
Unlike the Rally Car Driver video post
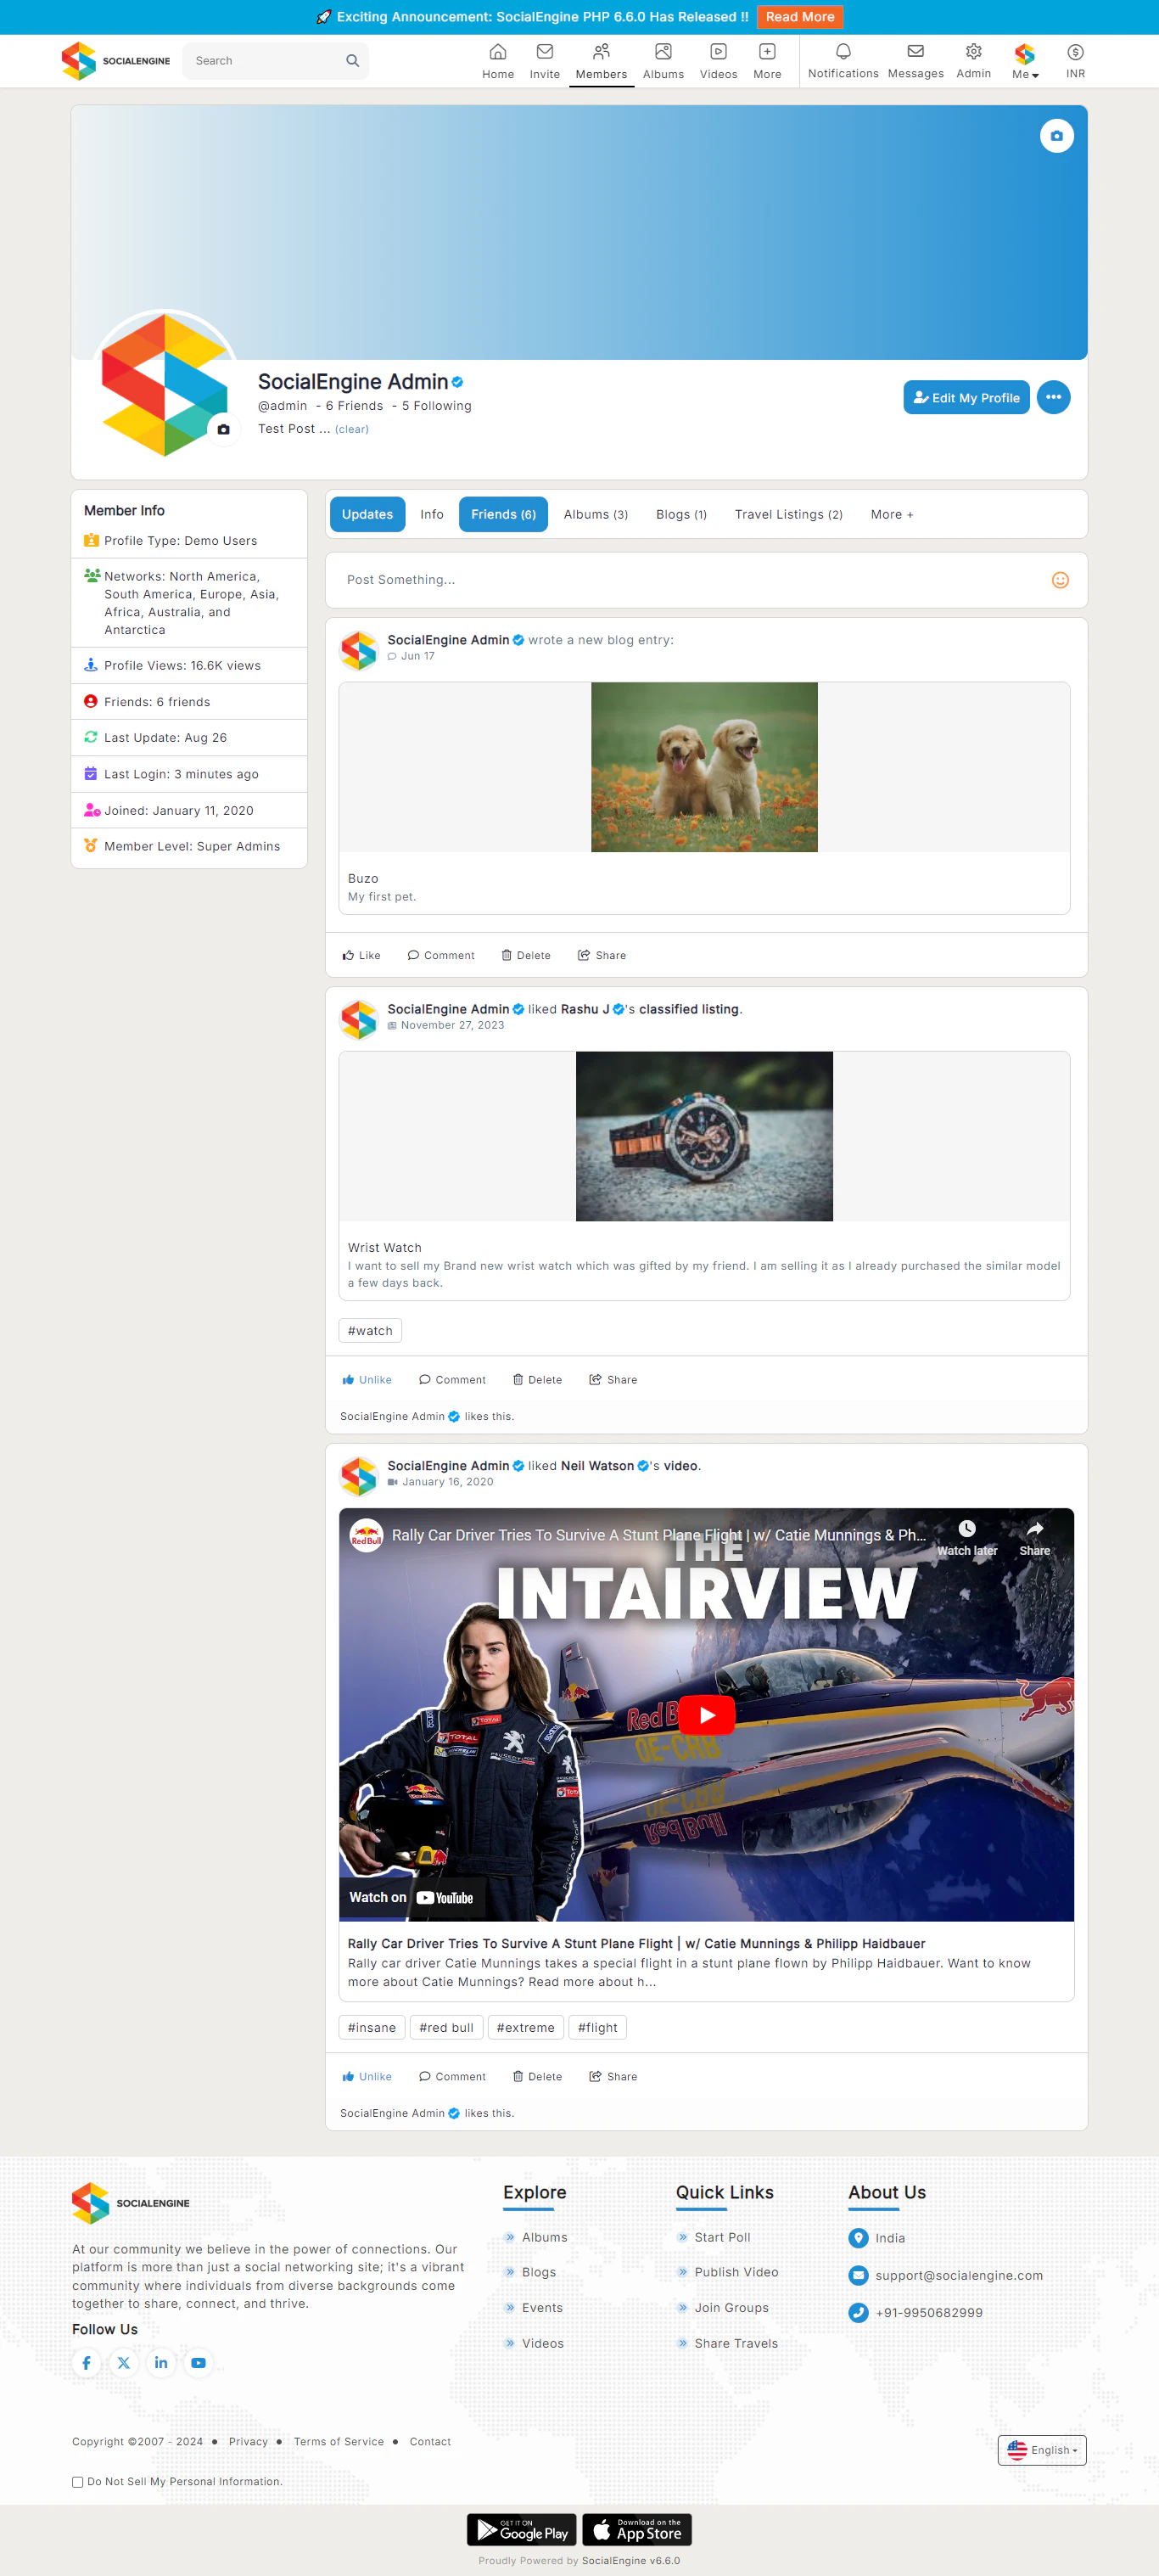click(x=367, y=2077)
